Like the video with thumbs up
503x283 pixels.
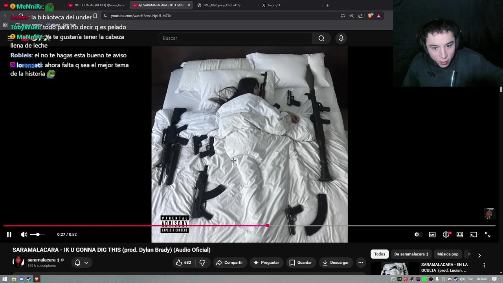tap(184, 263)
